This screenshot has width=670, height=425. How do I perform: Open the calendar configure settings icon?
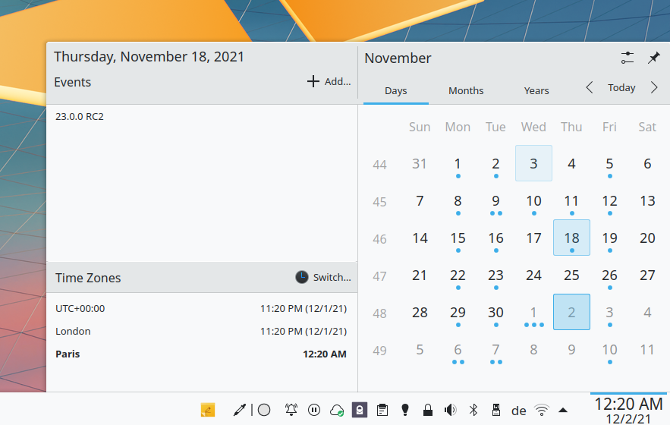627,58
